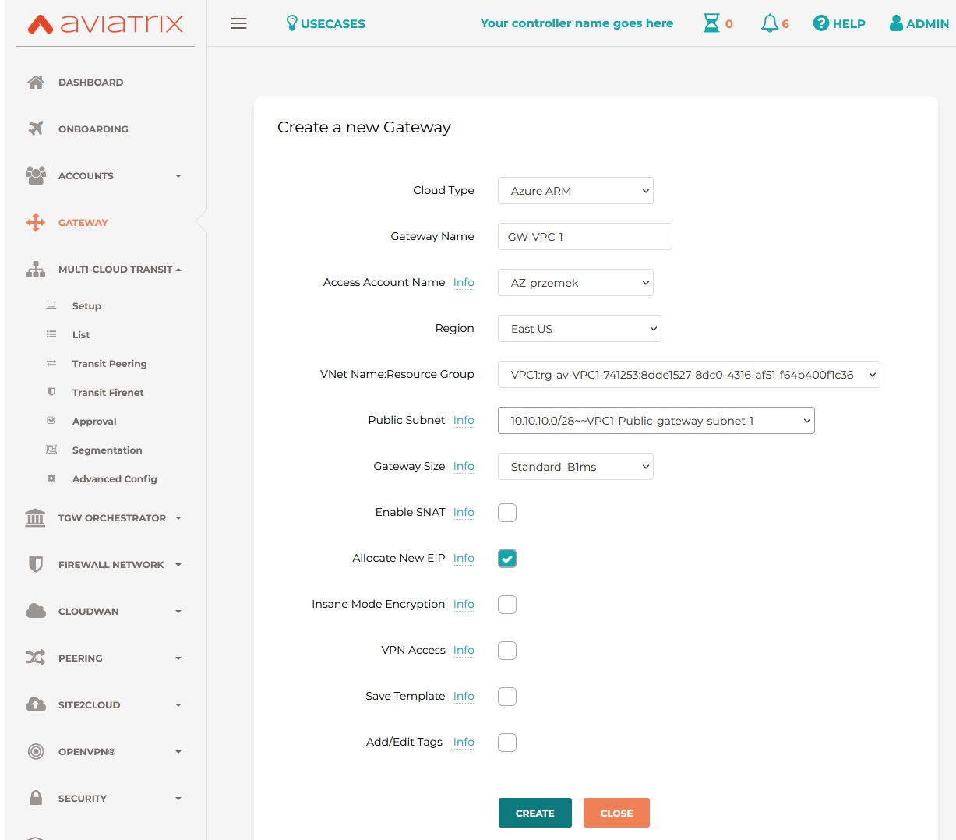Click the Approval checkmark icon
956x840 pixels.
click(51, 421)
